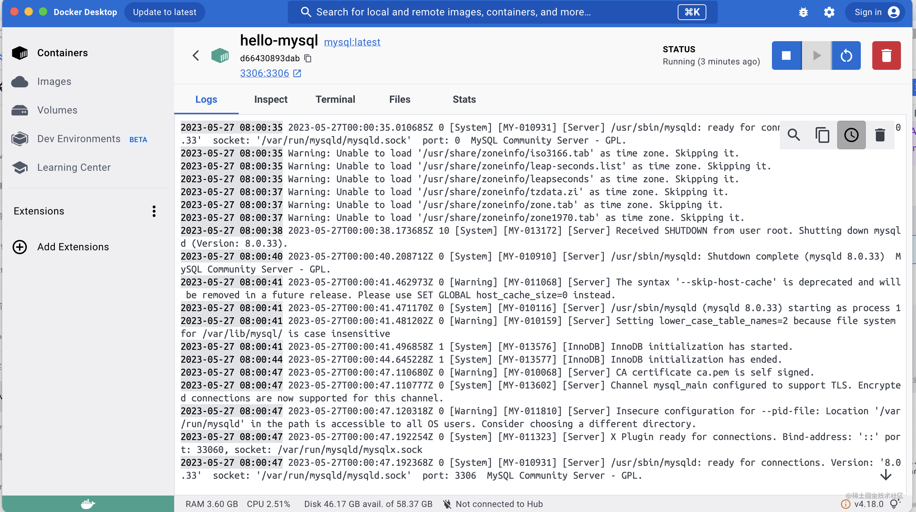This screenshot has width=916, height=512.
Task: Open the Terminal tab
Action: (335, 100)
